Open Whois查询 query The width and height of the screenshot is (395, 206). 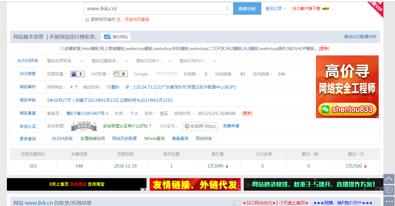pyautogui.click(x=154, y=138)
